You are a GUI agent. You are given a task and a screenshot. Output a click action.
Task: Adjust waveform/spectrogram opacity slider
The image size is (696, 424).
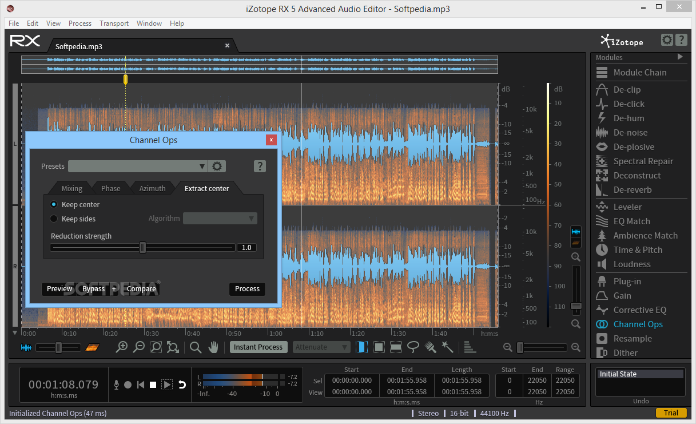pyautogui.click(x=58, y=347)
